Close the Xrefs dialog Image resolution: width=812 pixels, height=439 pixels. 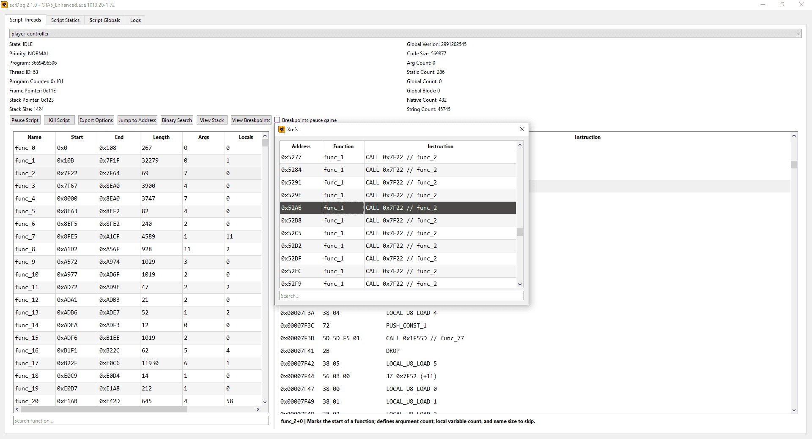click(x=522, y=129)
